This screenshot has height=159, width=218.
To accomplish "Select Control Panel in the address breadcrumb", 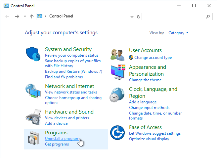I will click(x=61, y=16).
